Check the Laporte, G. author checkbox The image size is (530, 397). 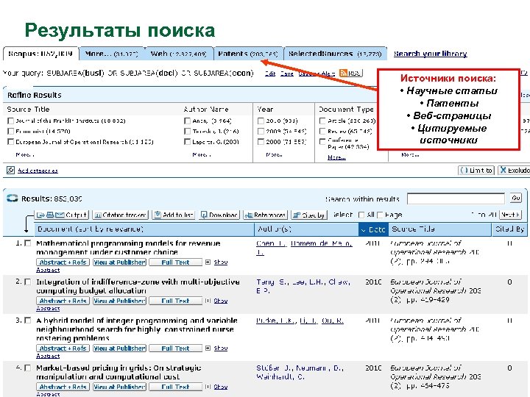pos(187,142)
